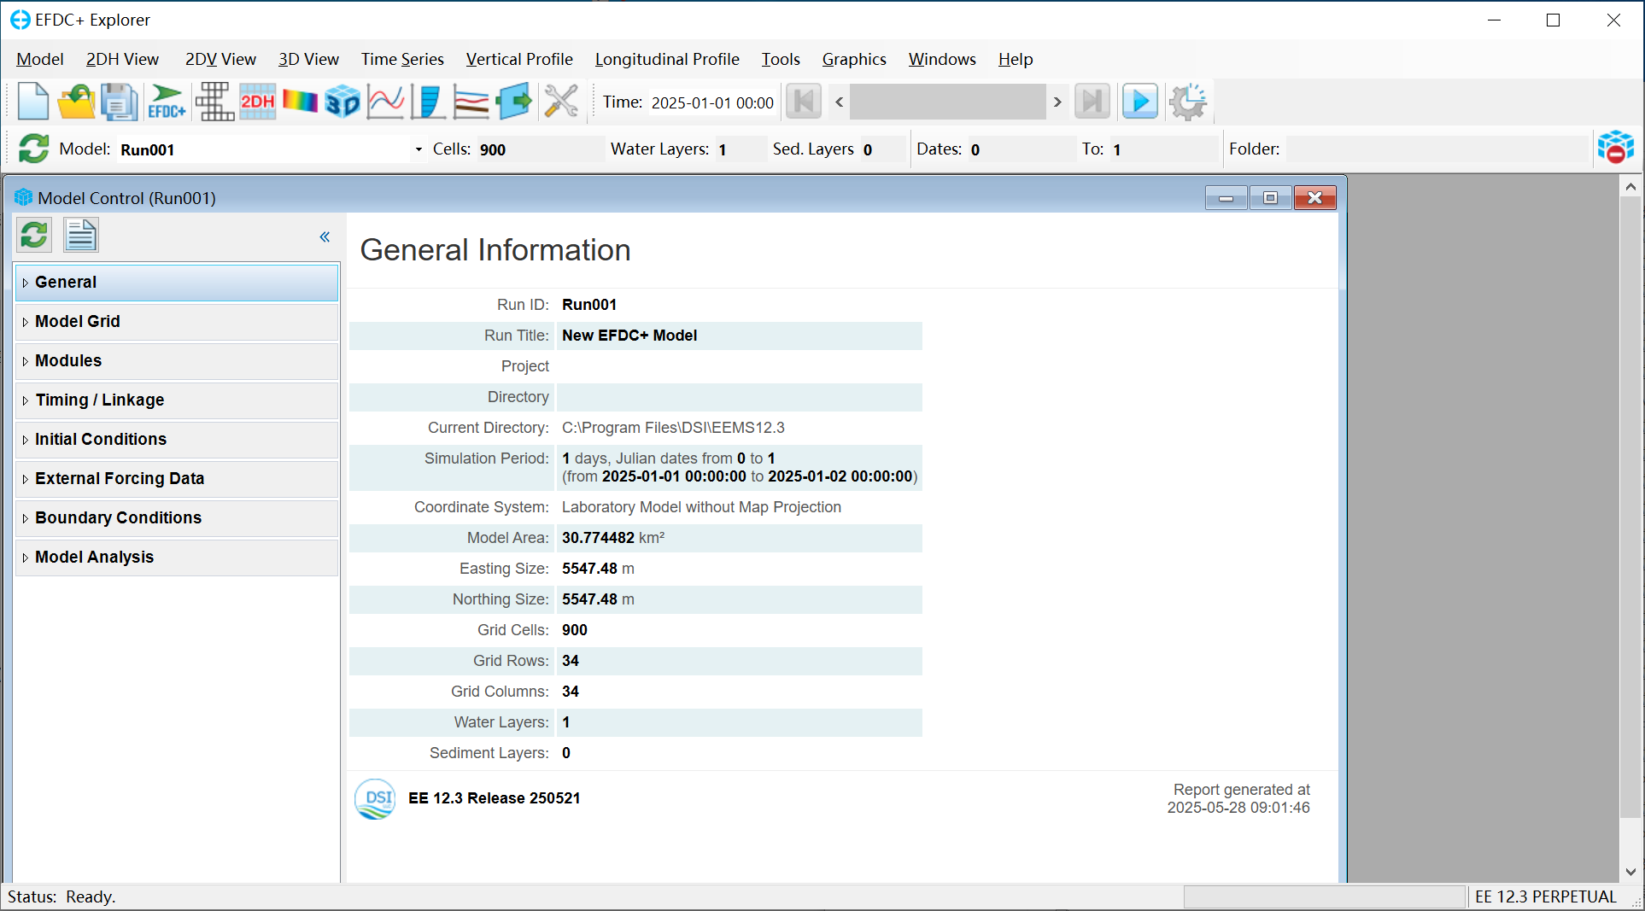Viewport: 1645px width, 911px height.
Task: Open the Help menu
Action: (1016, 59)
